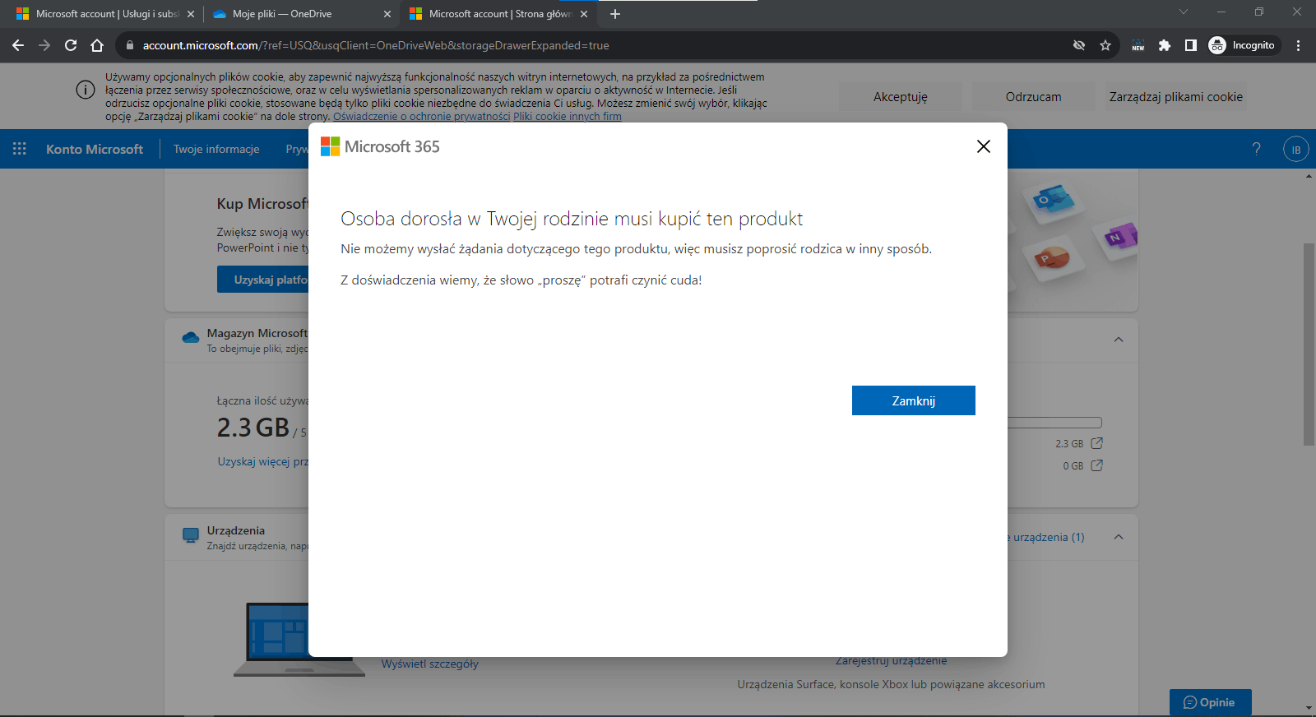The width and height of the screenshot is (1316, 717).
Task: Click the storage usage progress bar
Action: tap(1055, 423)
